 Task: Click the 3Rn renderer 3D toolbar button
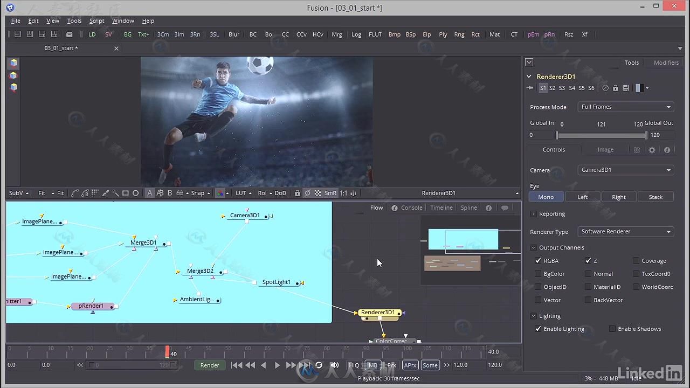195,34
